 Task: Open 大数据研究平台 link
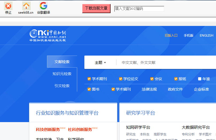tap(196, 127)
